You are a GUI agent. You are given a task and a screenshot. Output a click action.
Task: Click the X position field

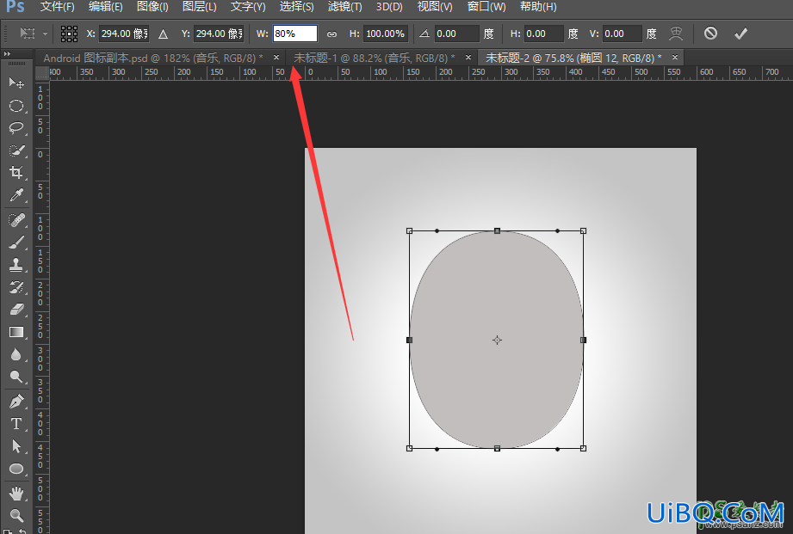tap(124, 34)
